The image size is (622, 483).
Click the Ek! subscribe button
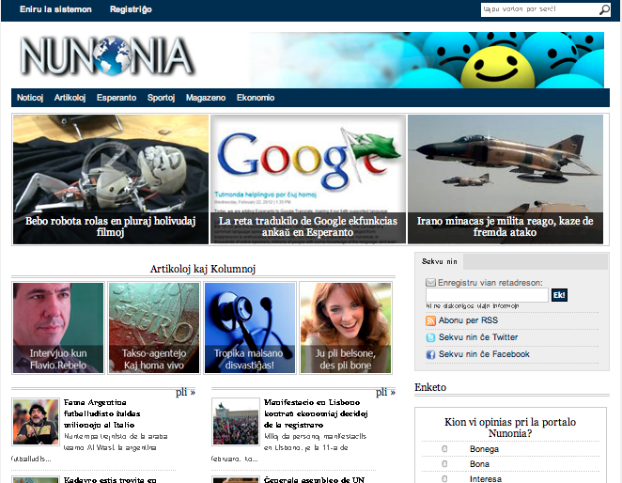click(559, 295)
